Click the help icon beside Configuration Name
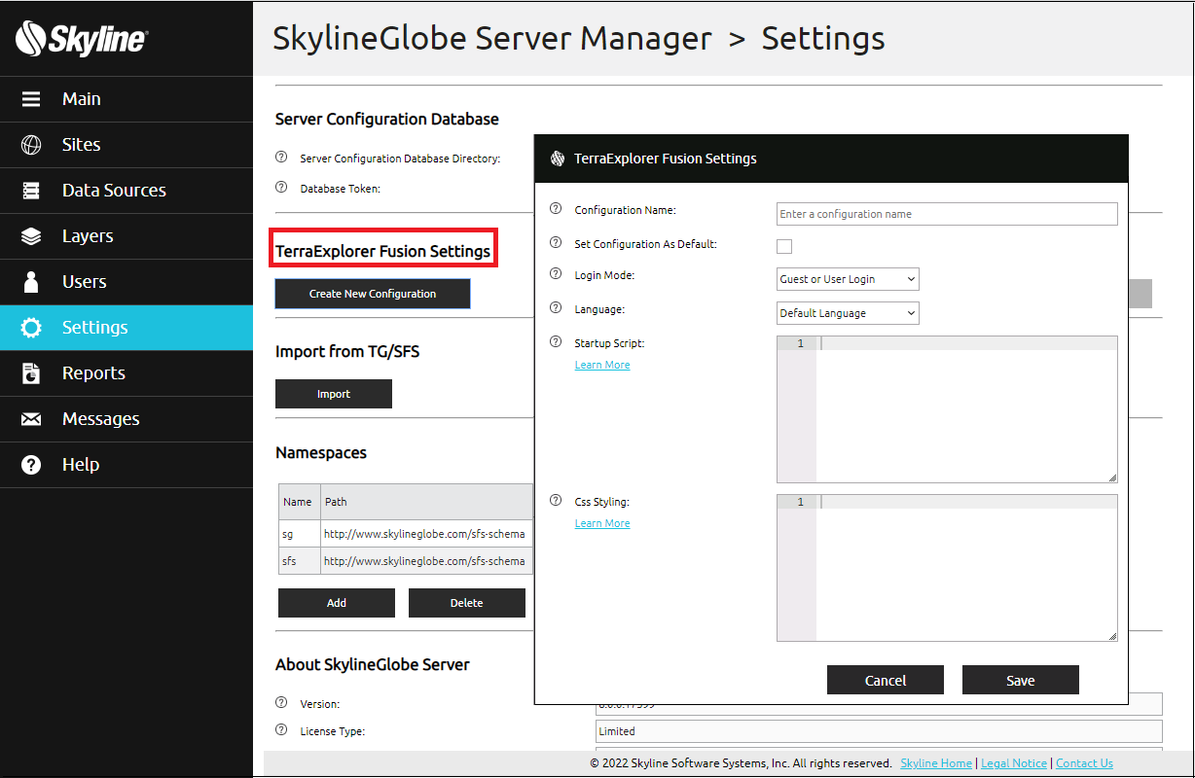 coord(555,207)
